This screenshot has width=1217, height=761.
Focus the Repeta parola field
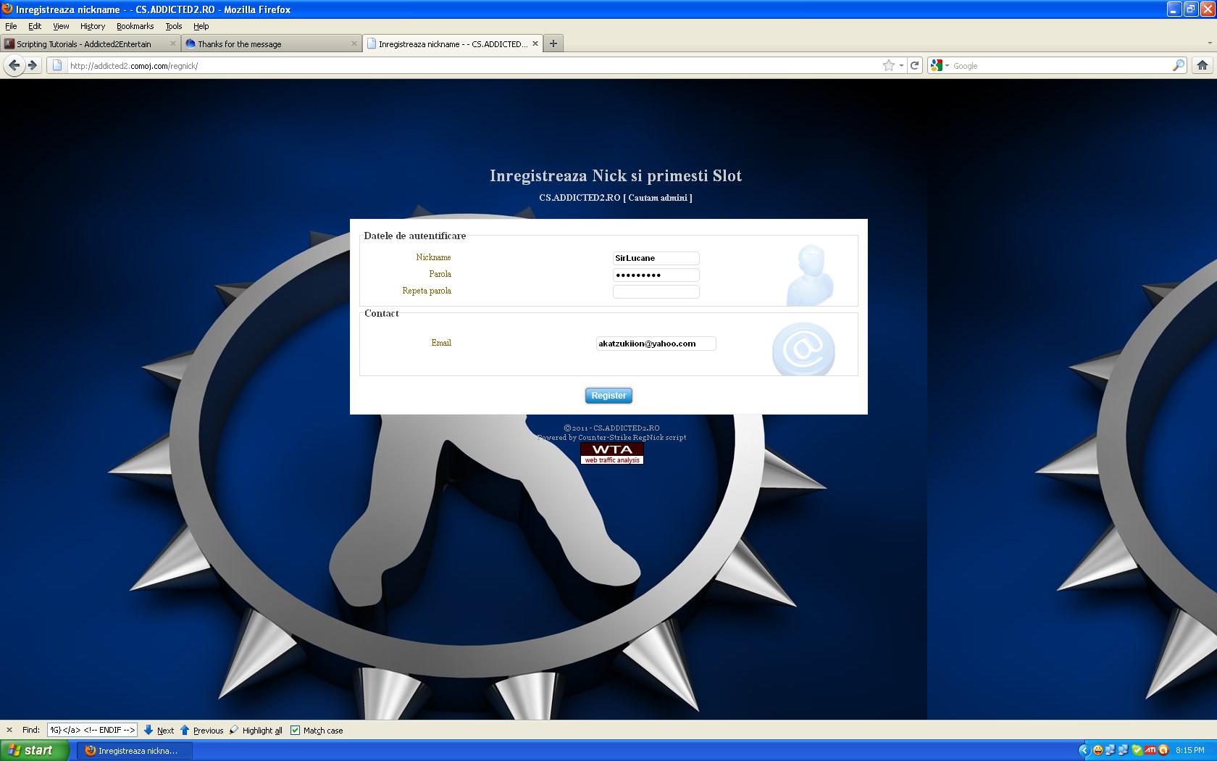pyautogui.click(x=656, y=291)
